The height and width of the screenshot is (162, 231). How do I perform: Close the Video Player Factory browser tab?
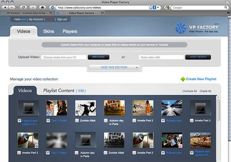click(x=102, y=13)
